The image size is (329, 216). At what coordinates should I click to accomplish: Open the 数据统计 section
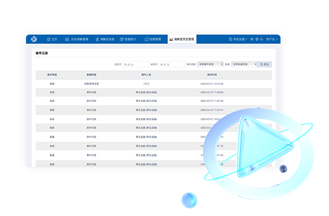click(128, 39)
